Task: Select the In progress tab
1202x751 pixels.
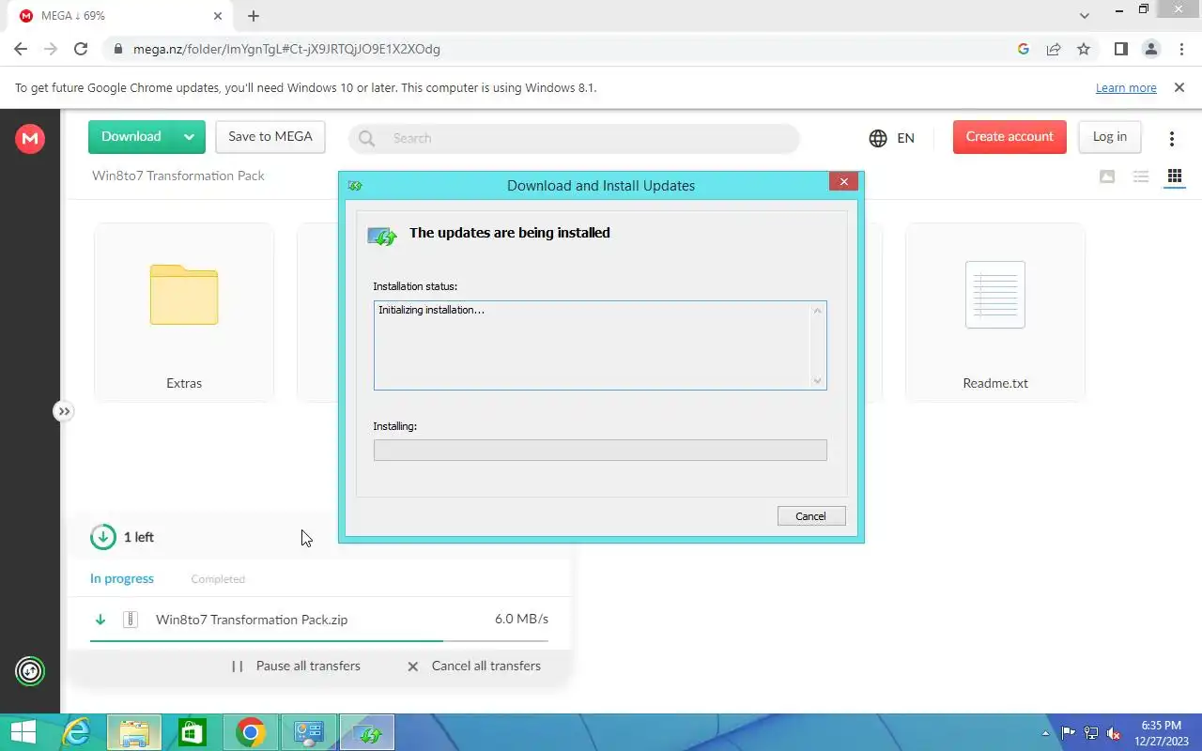Action: [122, 578]
